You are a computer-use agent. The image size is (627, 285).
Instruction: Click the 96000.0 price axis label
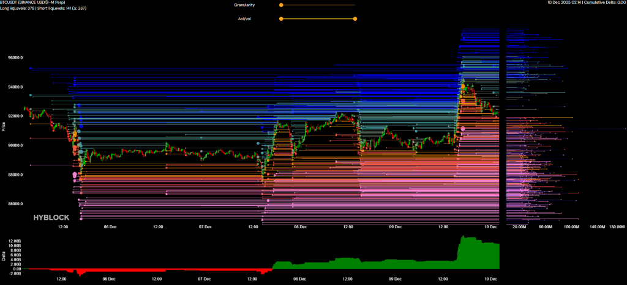[15, 58]
